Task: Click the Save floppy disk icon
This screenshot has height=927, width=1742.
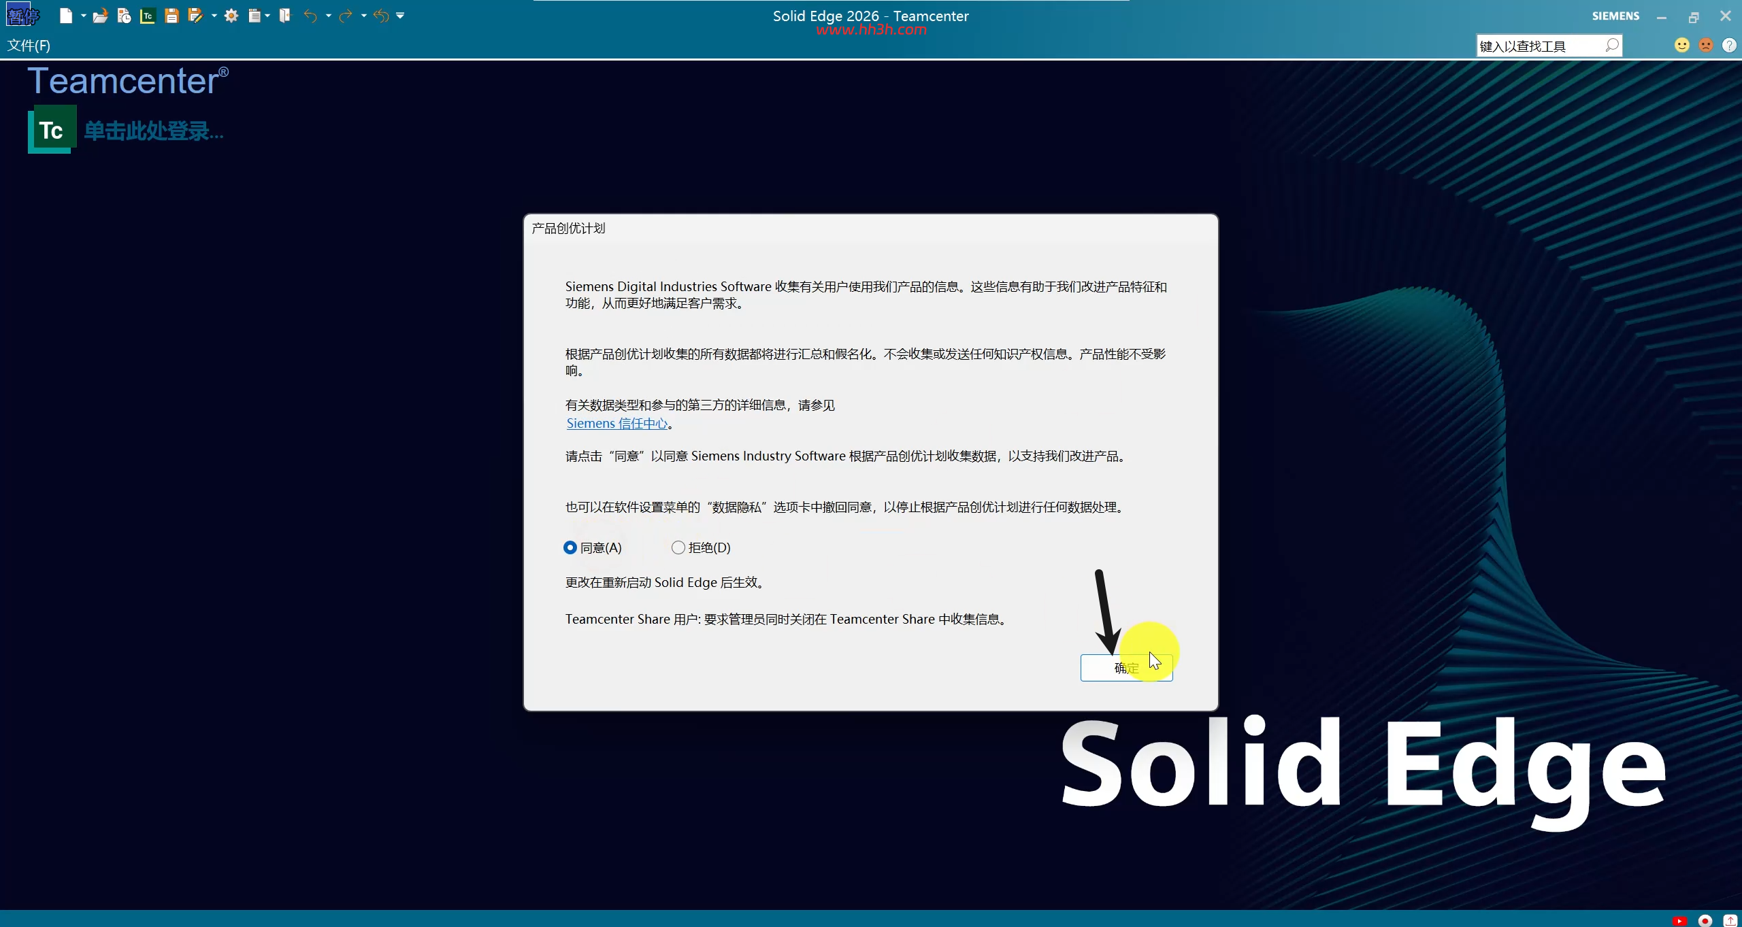Action: (171, 16)
